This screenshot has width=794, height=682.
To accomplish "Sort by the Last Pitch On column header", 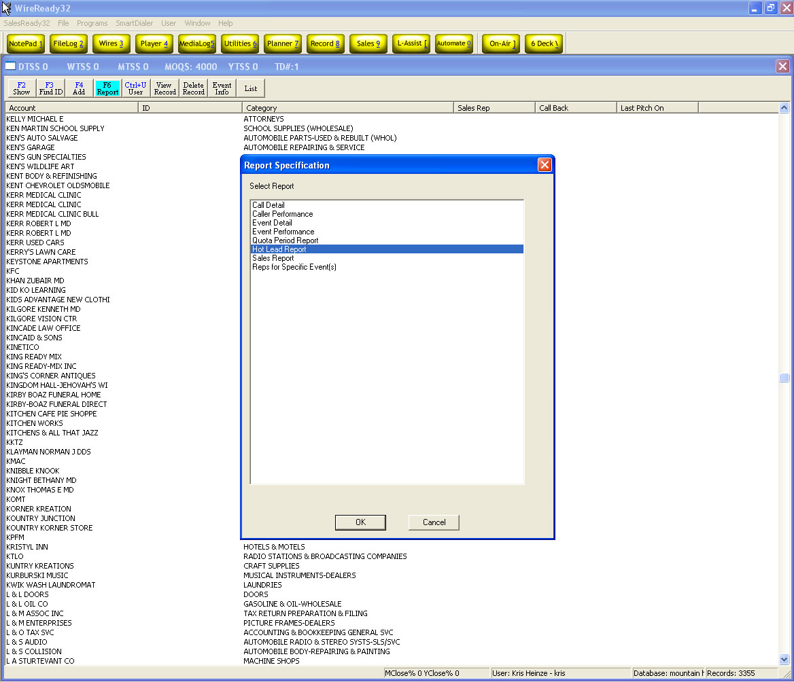I will pyautogui.click(x=657, y=108).
